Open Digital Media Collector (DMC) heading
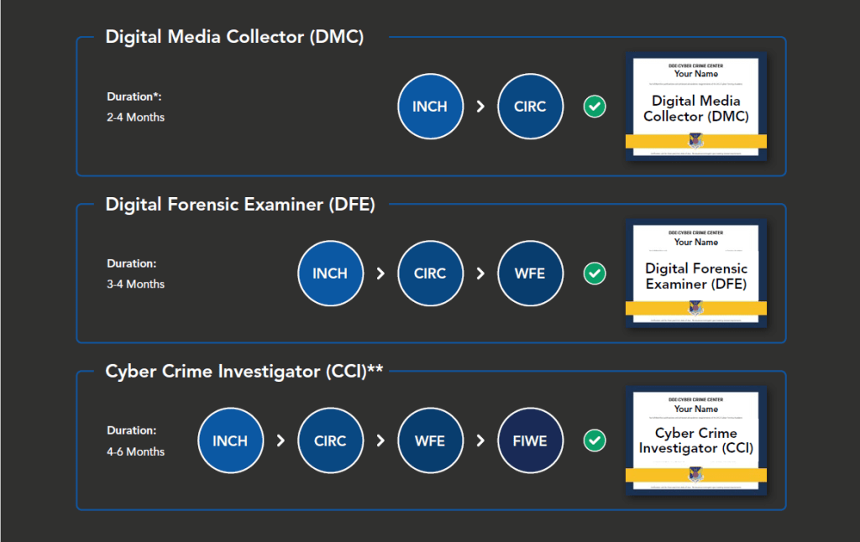 click(x=234, y=38)
